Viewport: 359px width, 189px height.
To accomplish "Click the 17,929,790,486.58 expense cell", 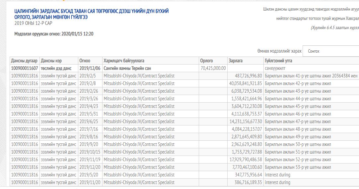I will [246, 160].
